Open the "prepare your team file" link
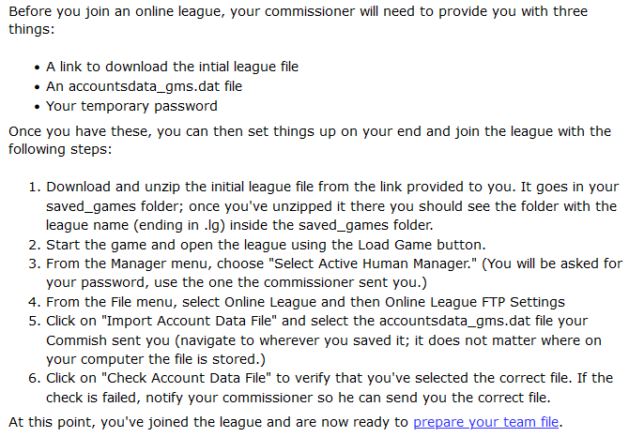 (x=485, y=422)
